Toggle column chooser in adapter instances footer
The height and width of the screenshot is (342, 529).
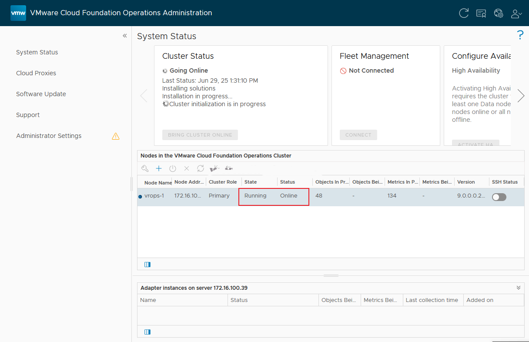pyautogui.click(x=147, y=332)
